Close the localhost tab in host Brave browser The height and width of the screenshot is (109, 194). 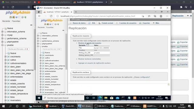106,2
